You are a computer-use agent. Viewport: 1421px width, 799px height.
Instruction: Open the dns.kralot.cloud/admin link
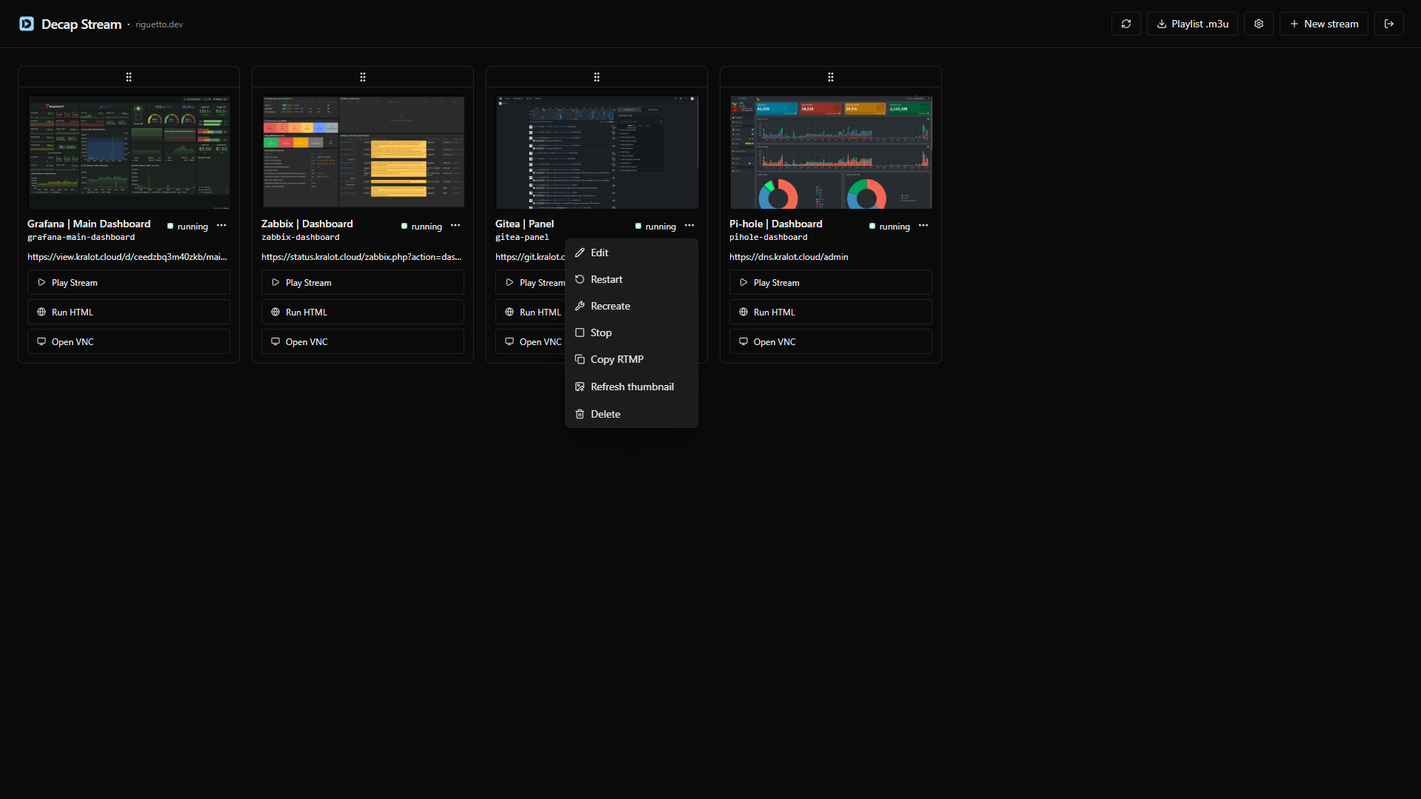788,257
